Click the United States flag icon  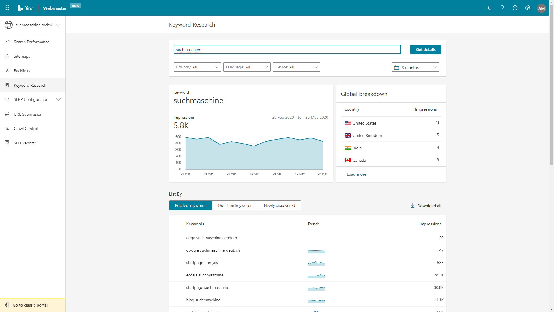click(x=347, y=123)
